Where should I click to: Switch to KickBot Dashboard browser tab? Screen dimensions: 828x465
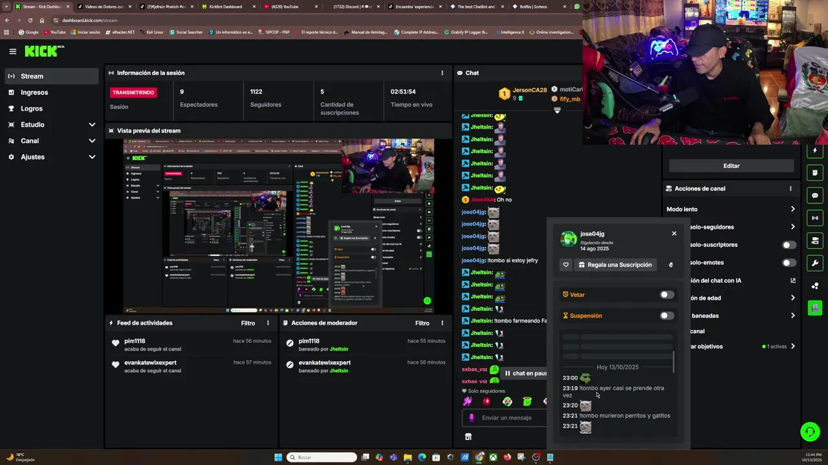225,6
